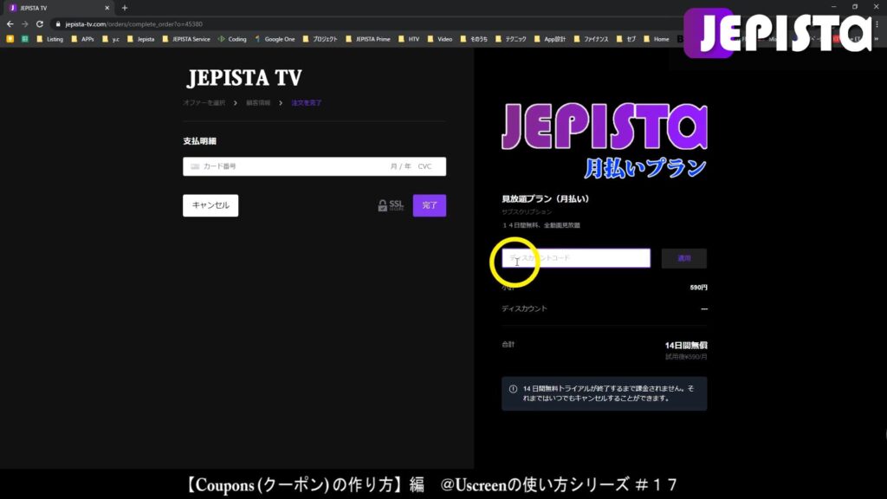Screen dimensions: 887x499
Task: Open the y.c bookmark folder
Action: tap(110, 39)
